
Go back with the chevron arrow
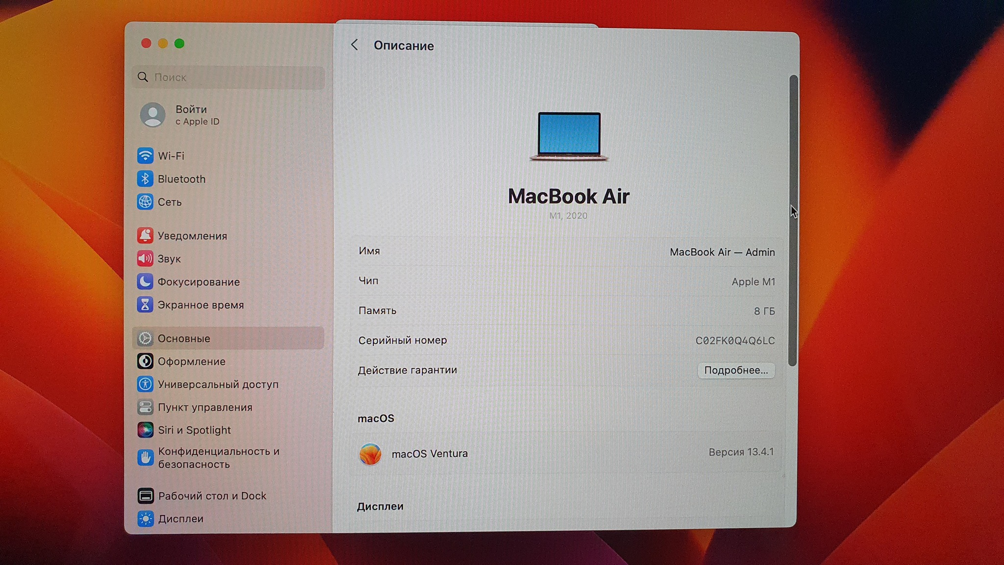tap(354, 45)
